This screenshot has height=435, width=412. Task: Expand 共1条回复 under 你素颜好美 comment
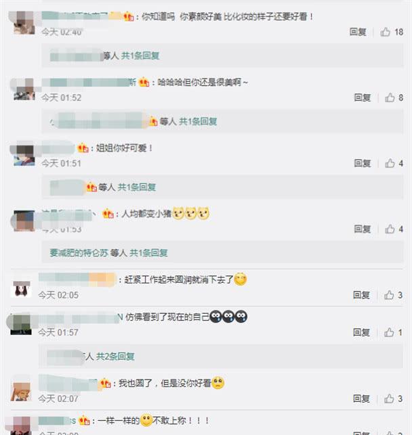click(x=140, y=55)
